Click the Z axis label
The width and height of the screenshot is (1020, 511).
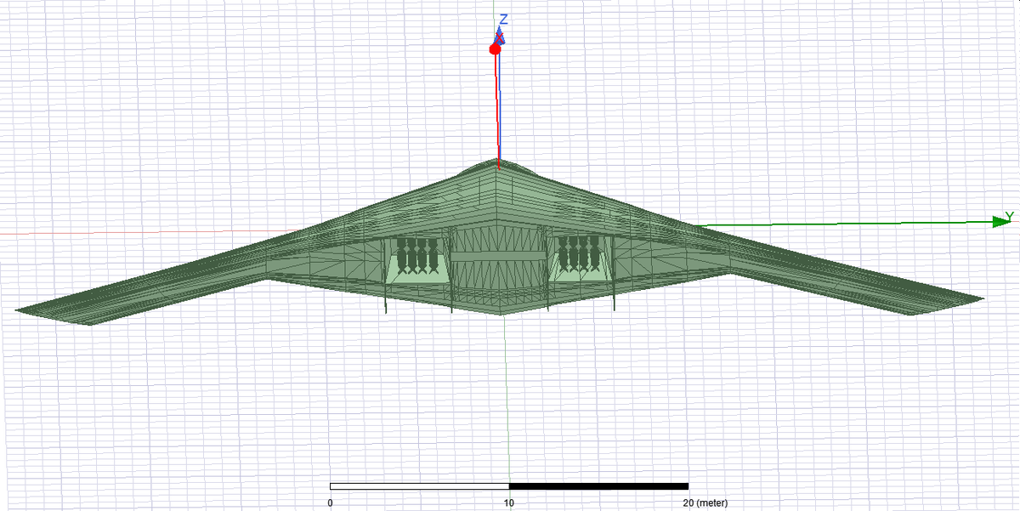pyautogui.click(x=503, y=19)
